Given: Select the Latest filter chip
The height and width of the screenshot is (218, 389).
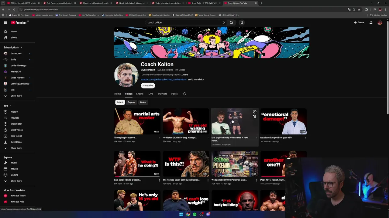Looking at the screenshot, I should pos(120,102).
